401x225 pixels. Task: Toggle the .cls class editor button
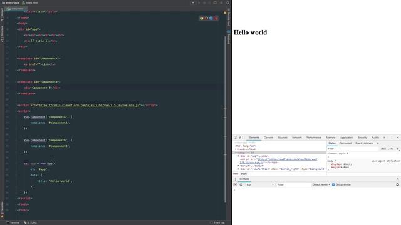coord(391,149)
